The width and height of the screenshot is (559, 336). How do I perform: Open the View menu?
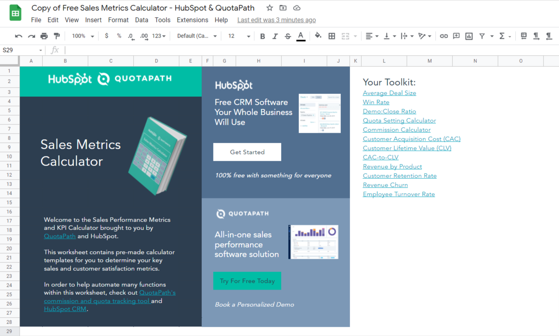72,20
